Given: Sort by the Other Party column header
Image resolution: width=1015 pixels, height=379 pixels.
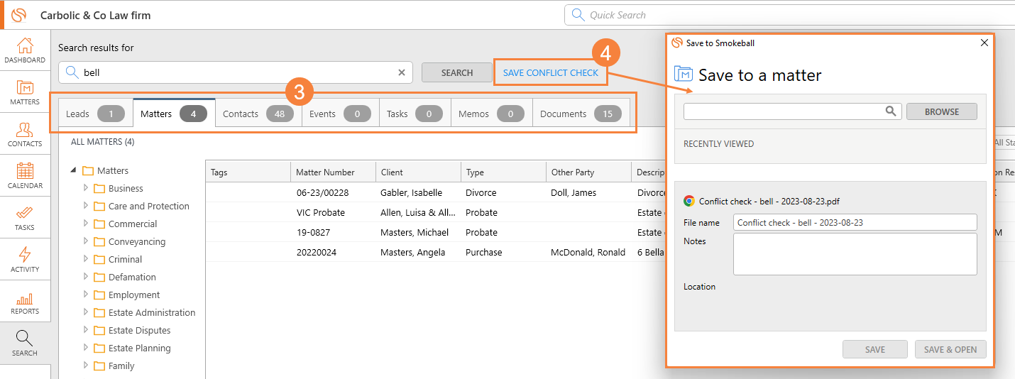Looking at the screenshot, I should coord(588,172).
